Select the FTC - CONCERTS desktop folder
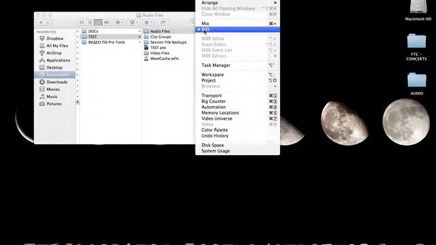Screen dimensions: 436x245 coord(416,47)
